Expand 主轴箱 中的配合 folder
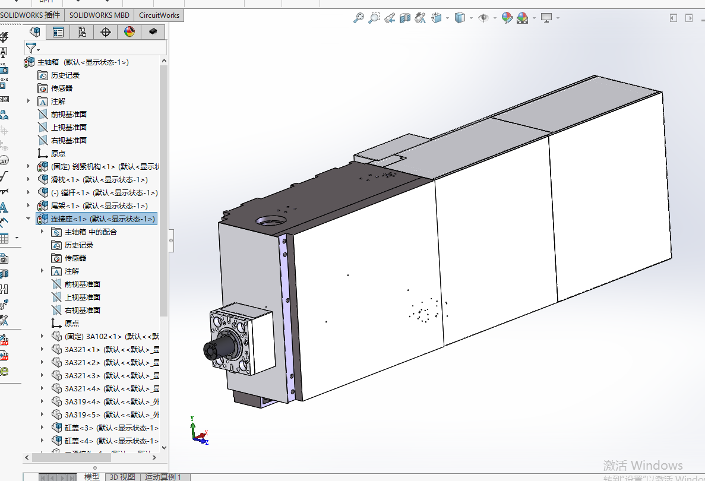 42,232
